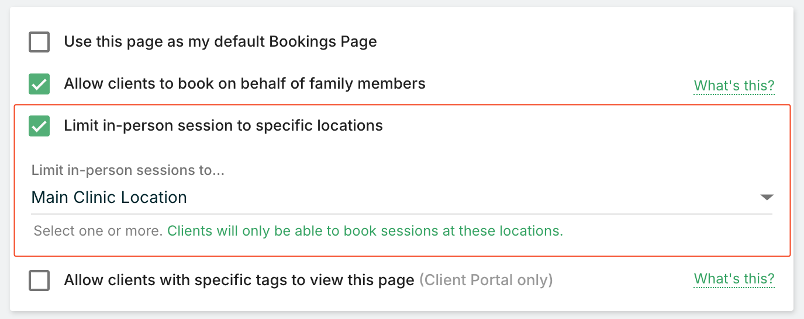
Task: Click the 'Select one or more.' hint text
Action: tap(98, 231)
